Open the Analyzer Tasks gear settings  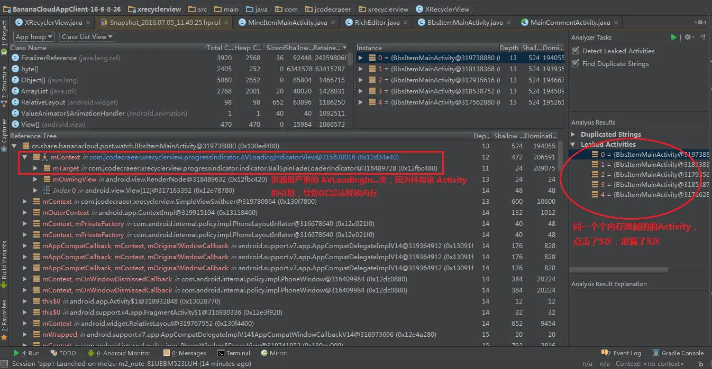pyautogui.click(x=687, y=37)
